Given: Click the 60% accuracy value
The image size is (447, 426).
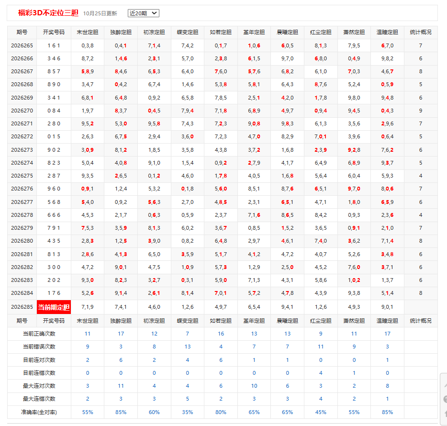Looking at the screenshot, I should pos(154,412).
